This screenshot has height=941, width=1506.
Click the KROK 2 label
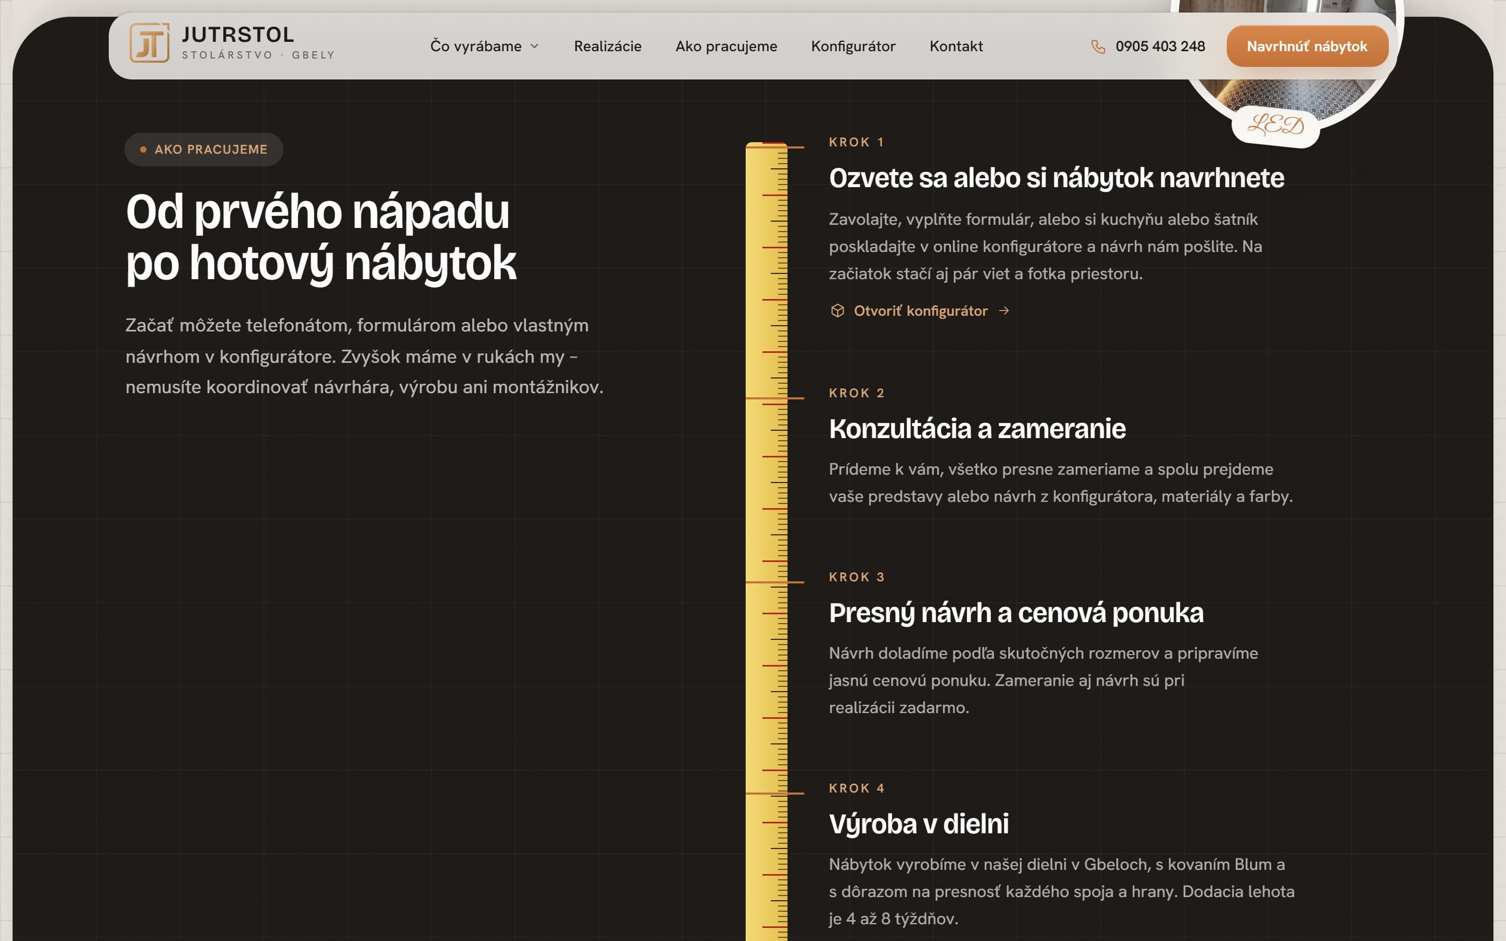point(857,393)
